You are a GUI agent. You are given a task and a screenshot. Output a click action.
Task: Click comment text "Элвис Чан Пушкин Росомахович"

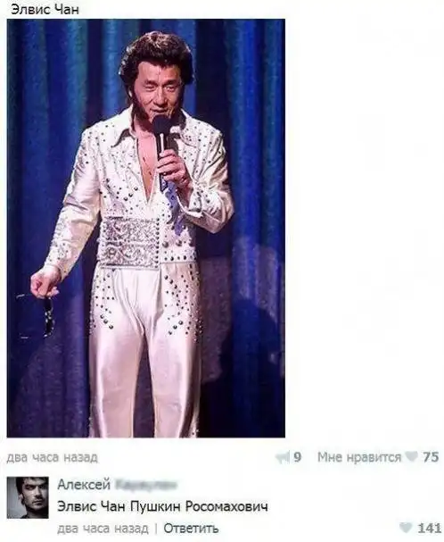click(162, 507)
